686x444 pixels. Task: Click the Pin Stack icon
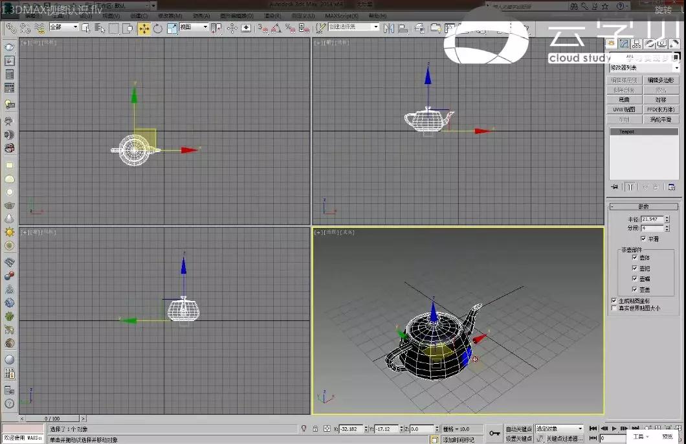coord(615,187)
